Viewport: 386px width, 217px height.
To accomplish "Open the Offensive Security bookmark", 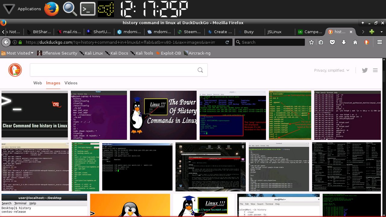I will (57, 53).
